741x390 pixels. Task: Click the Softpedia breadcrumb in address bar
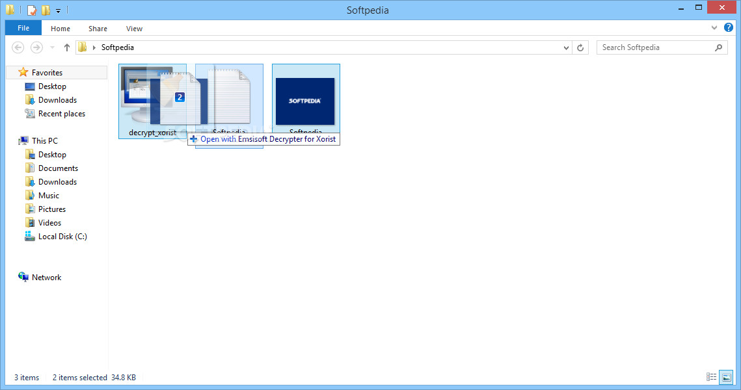click(x=118, y=47)
